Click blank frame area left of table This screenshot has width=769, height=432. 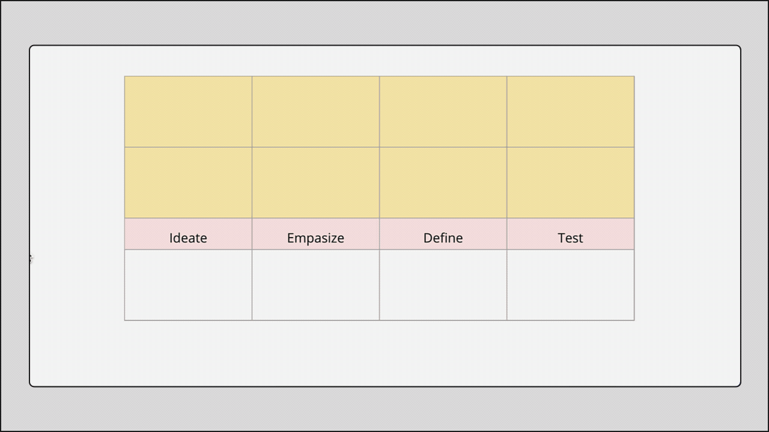[x=77, y=198]
